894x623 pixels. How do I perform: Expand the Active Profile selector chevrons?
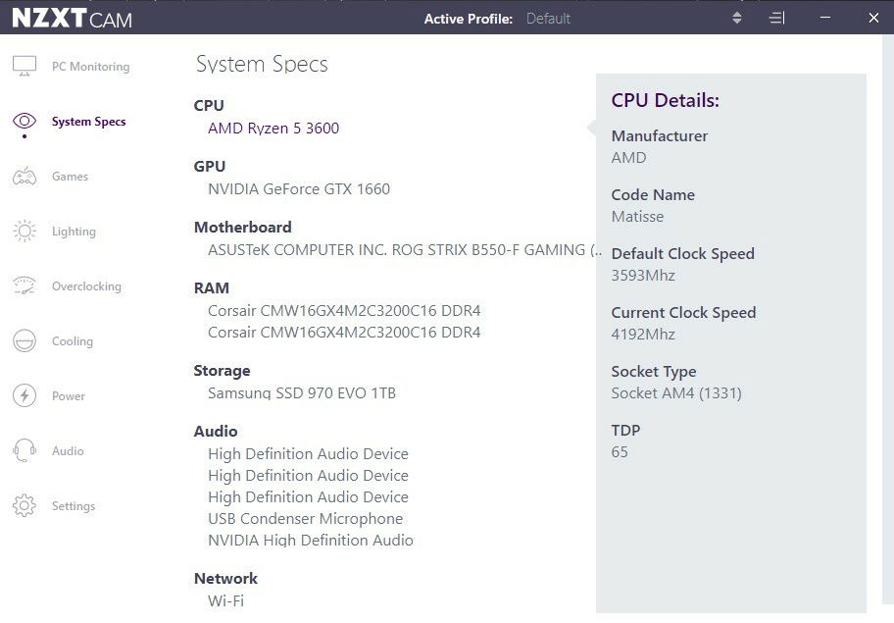tap(735, 18)
